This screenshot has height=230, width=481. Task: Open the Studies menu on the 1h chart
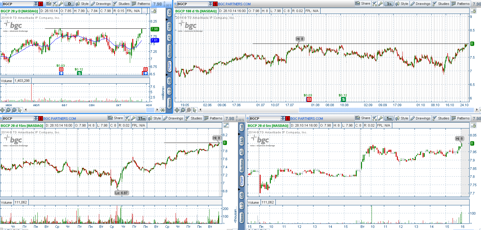pos(441,4)
